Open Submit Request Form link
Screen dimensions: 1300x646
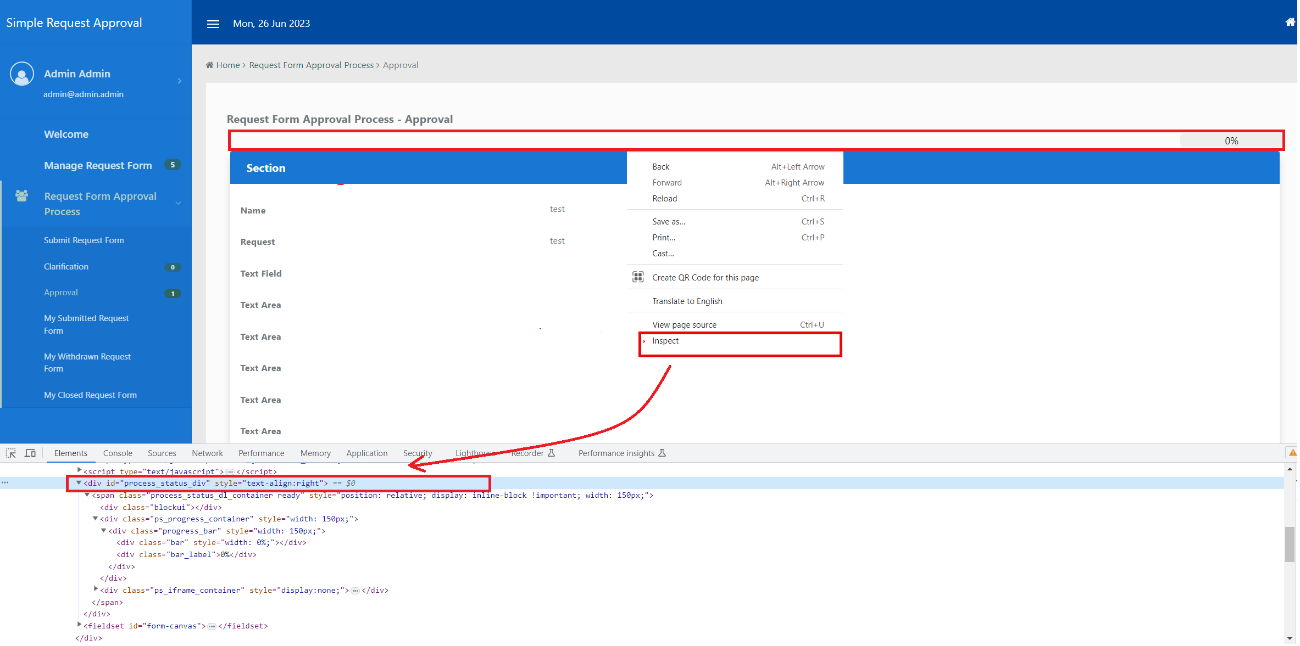pos(84,240)
